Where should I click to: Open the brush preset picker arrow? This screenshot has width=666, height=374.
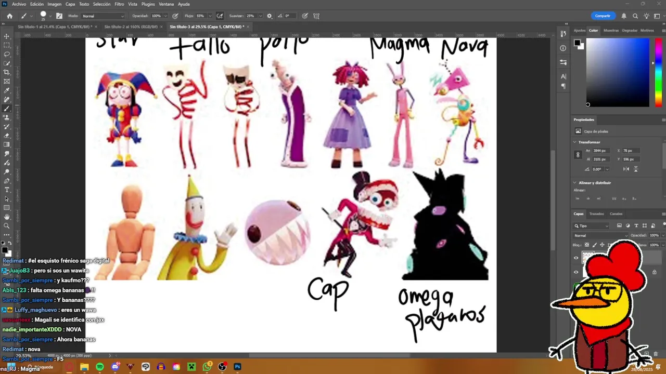50,16
